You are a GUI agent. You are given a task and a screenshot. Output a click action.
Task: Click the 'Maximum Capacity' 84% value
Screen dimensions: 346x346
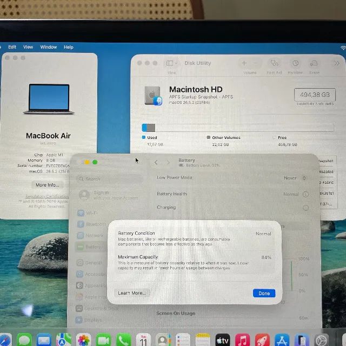(266, 257)
